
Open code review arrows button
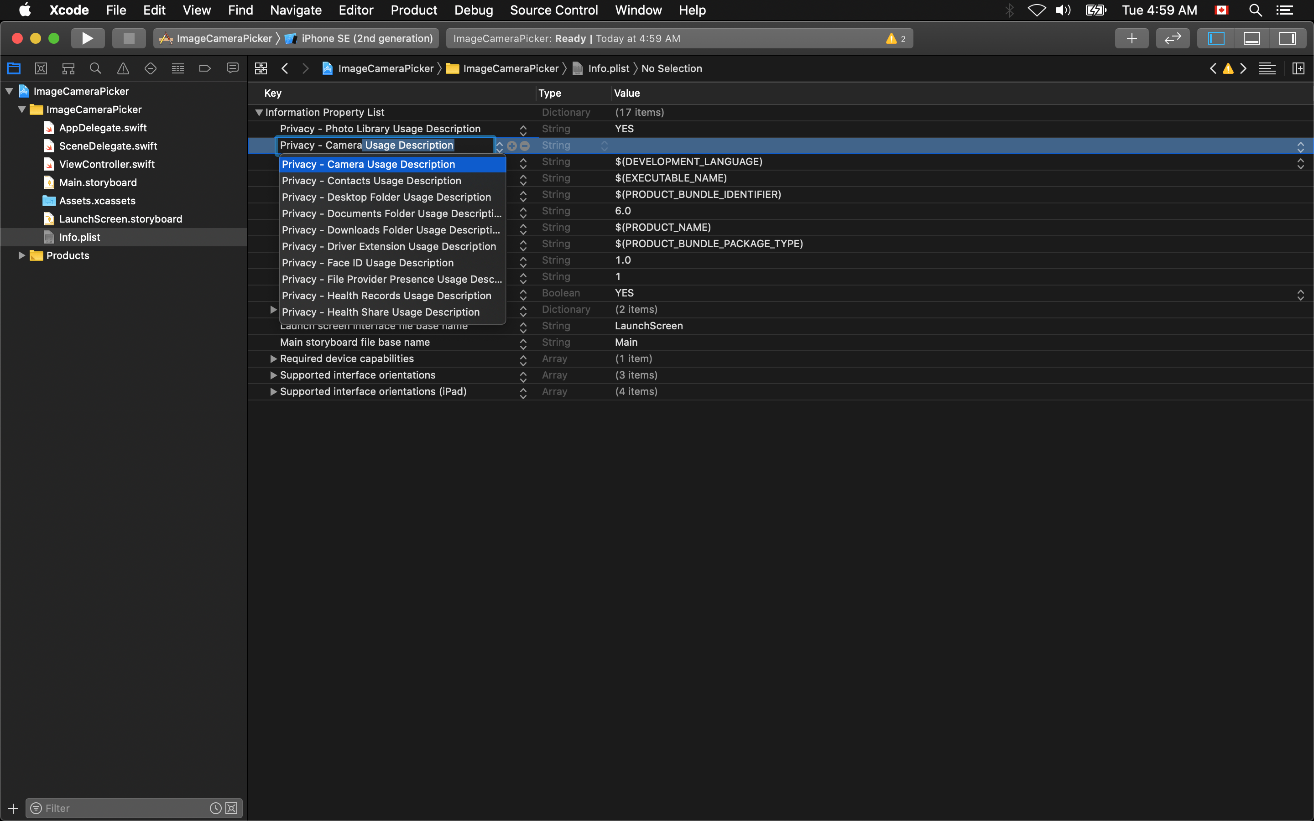pos(1173,39)
